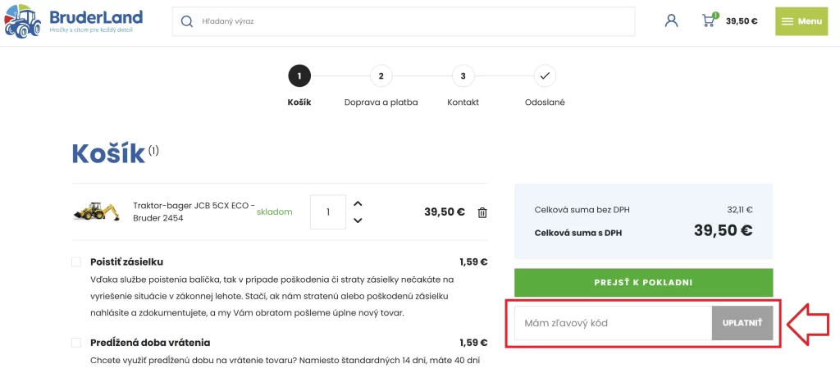This screenshot has height=373, width=840.
Task: Enable the Poistiť zásielku checkbox
Action: [x=76, y=262]
